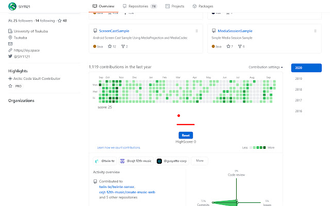The height and width of the screenshot is (206, 330).
Task: Click the followers people icon
Action: (x=10, y=21)
